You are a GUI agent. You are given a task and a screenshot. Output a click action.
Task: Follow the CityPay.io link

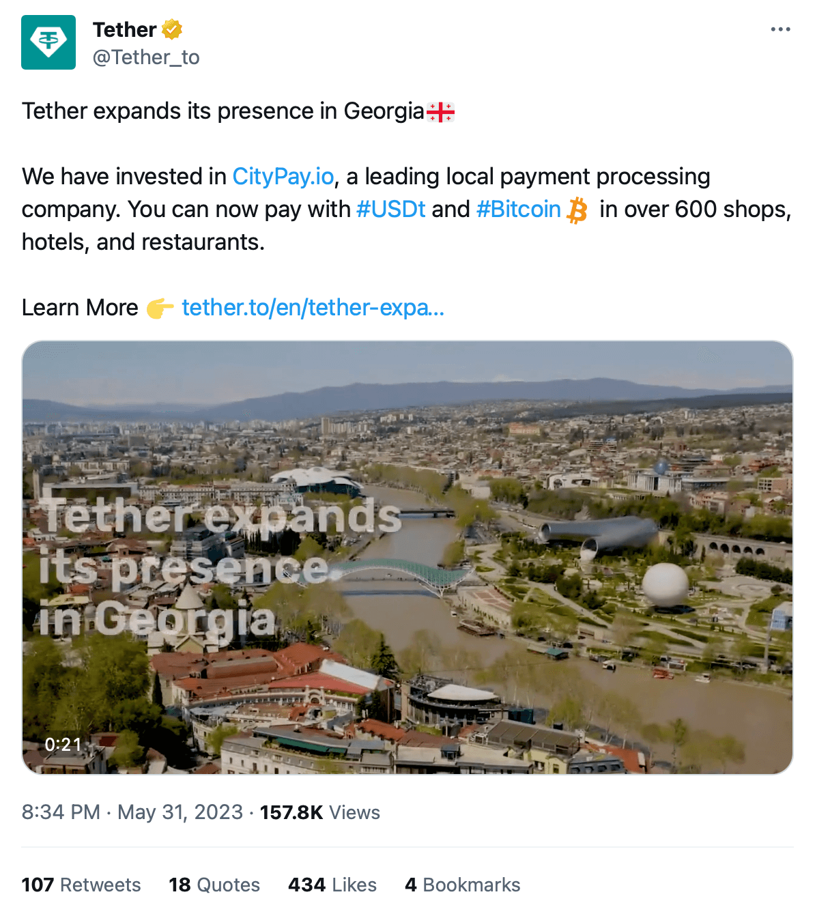[283, 177]
